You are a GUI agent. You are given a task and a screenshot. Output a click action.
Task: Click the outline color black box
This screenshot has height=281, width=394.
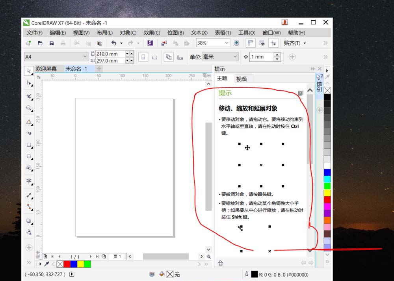(254, 274)
